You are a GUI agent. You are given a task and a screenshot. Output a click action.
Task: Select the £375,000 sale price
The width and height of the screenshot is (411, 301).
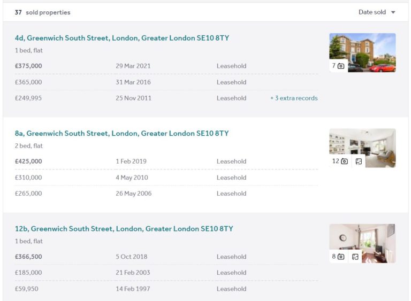coord(28,66)
